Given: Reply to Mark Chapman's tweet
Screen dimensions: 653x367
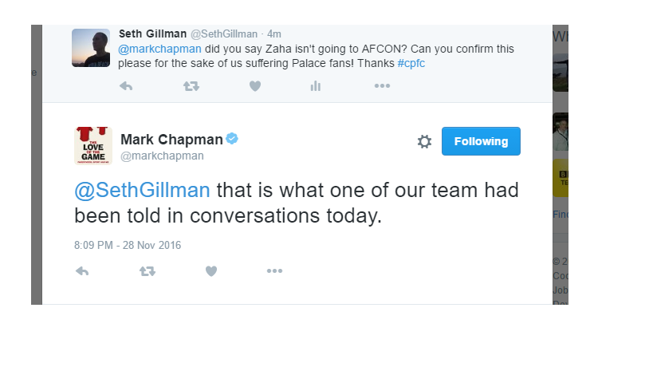Looking at the screenshot, I should [82, 271].
